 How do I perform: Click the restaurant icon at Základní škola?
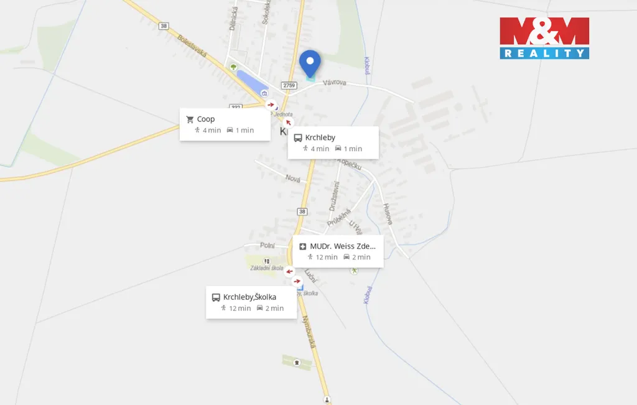click(266, 261)
